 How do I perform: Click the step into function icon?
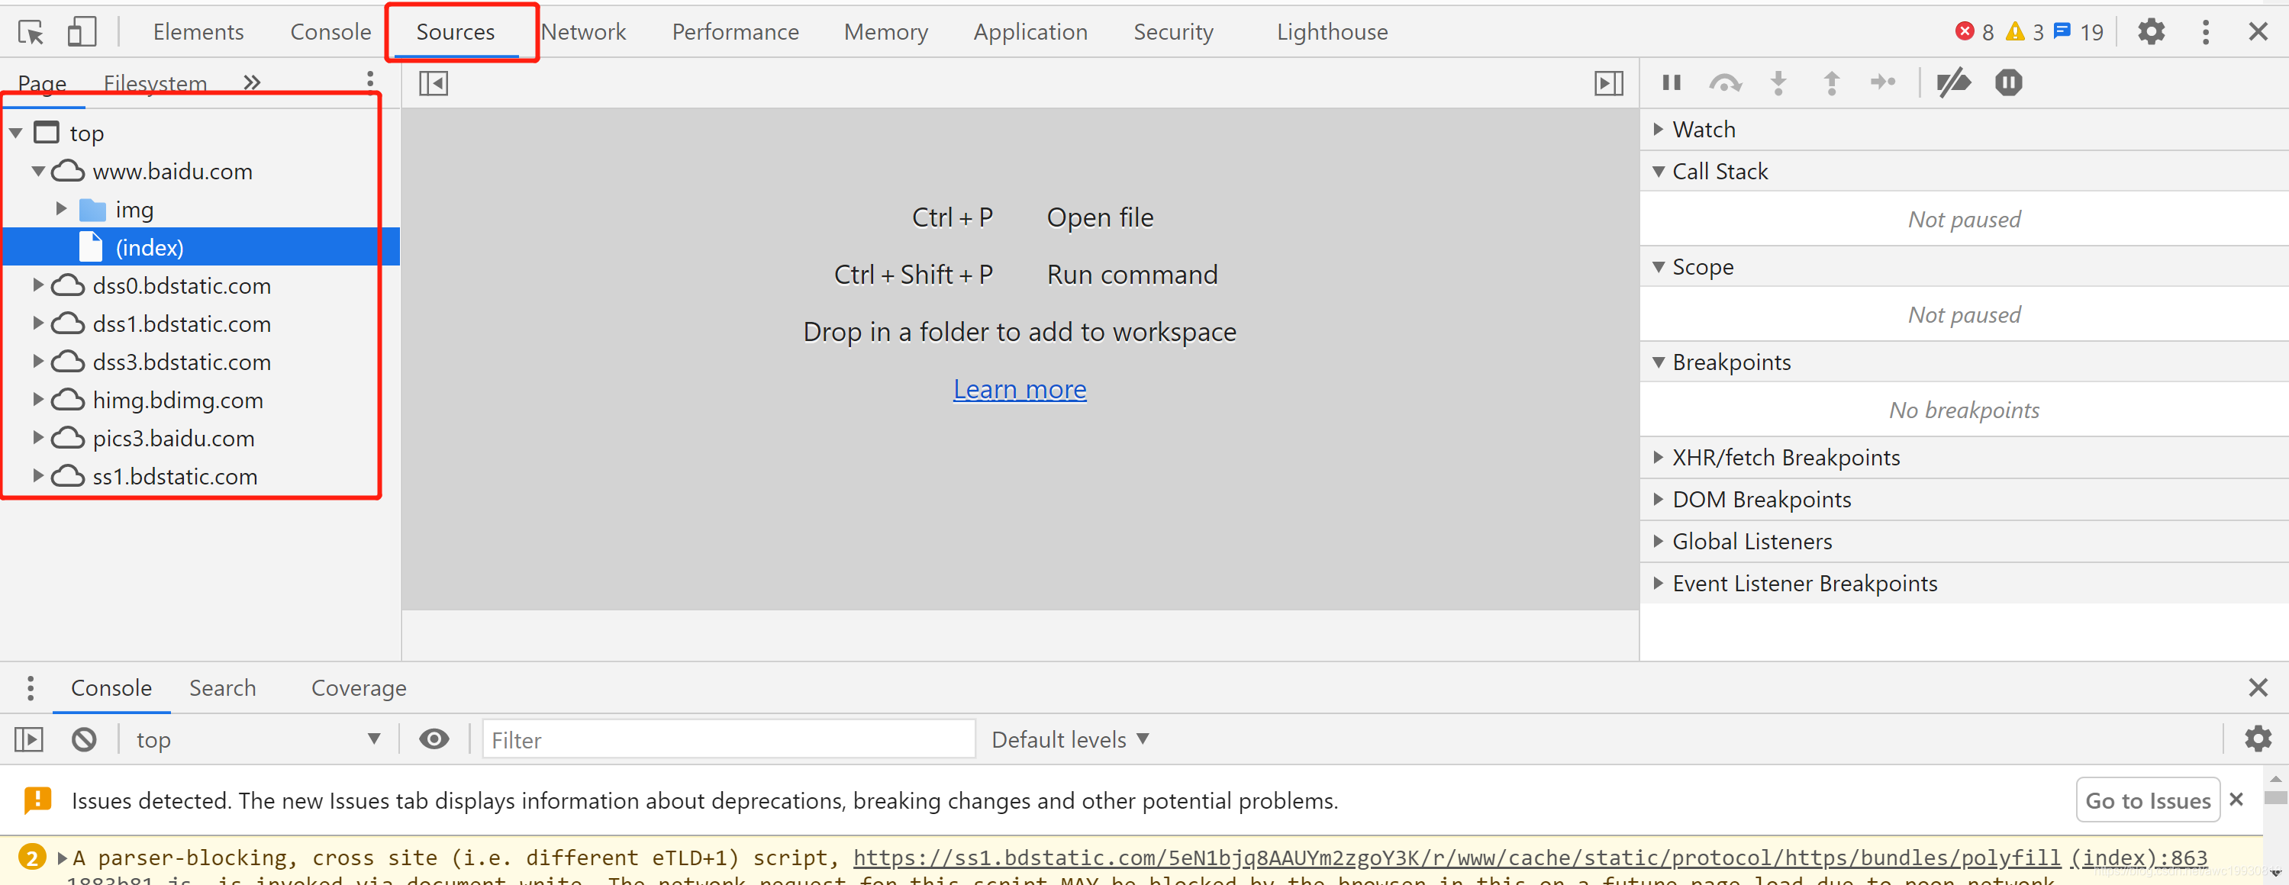pyautogui.click(x=1778, y=83)
